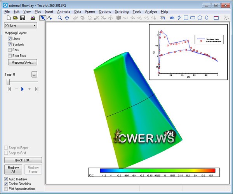Click the Quick Edit... button
The height and width of the screenshot is (194, 233).
(23, 160)
